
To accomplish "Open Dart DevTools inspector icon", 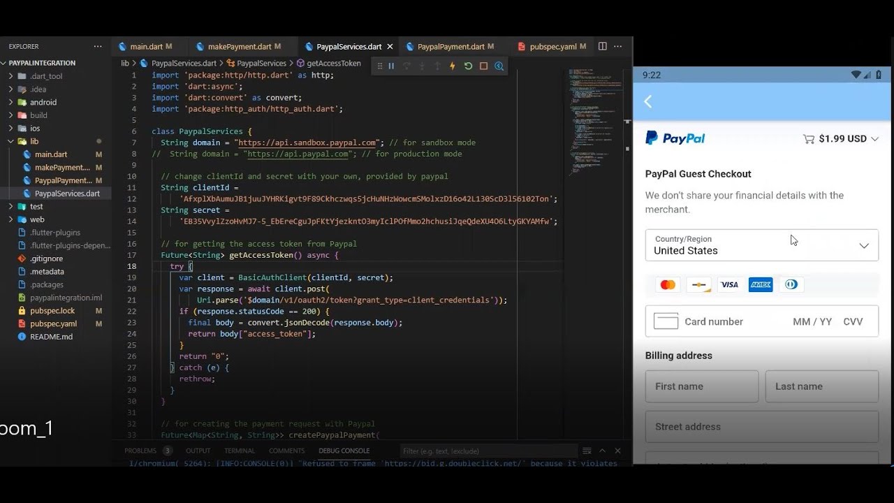I will click(499, 66).
